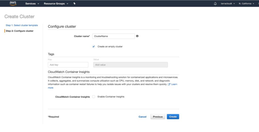
Task: Click the AWS logo home icon
Action: pos(13,3)
